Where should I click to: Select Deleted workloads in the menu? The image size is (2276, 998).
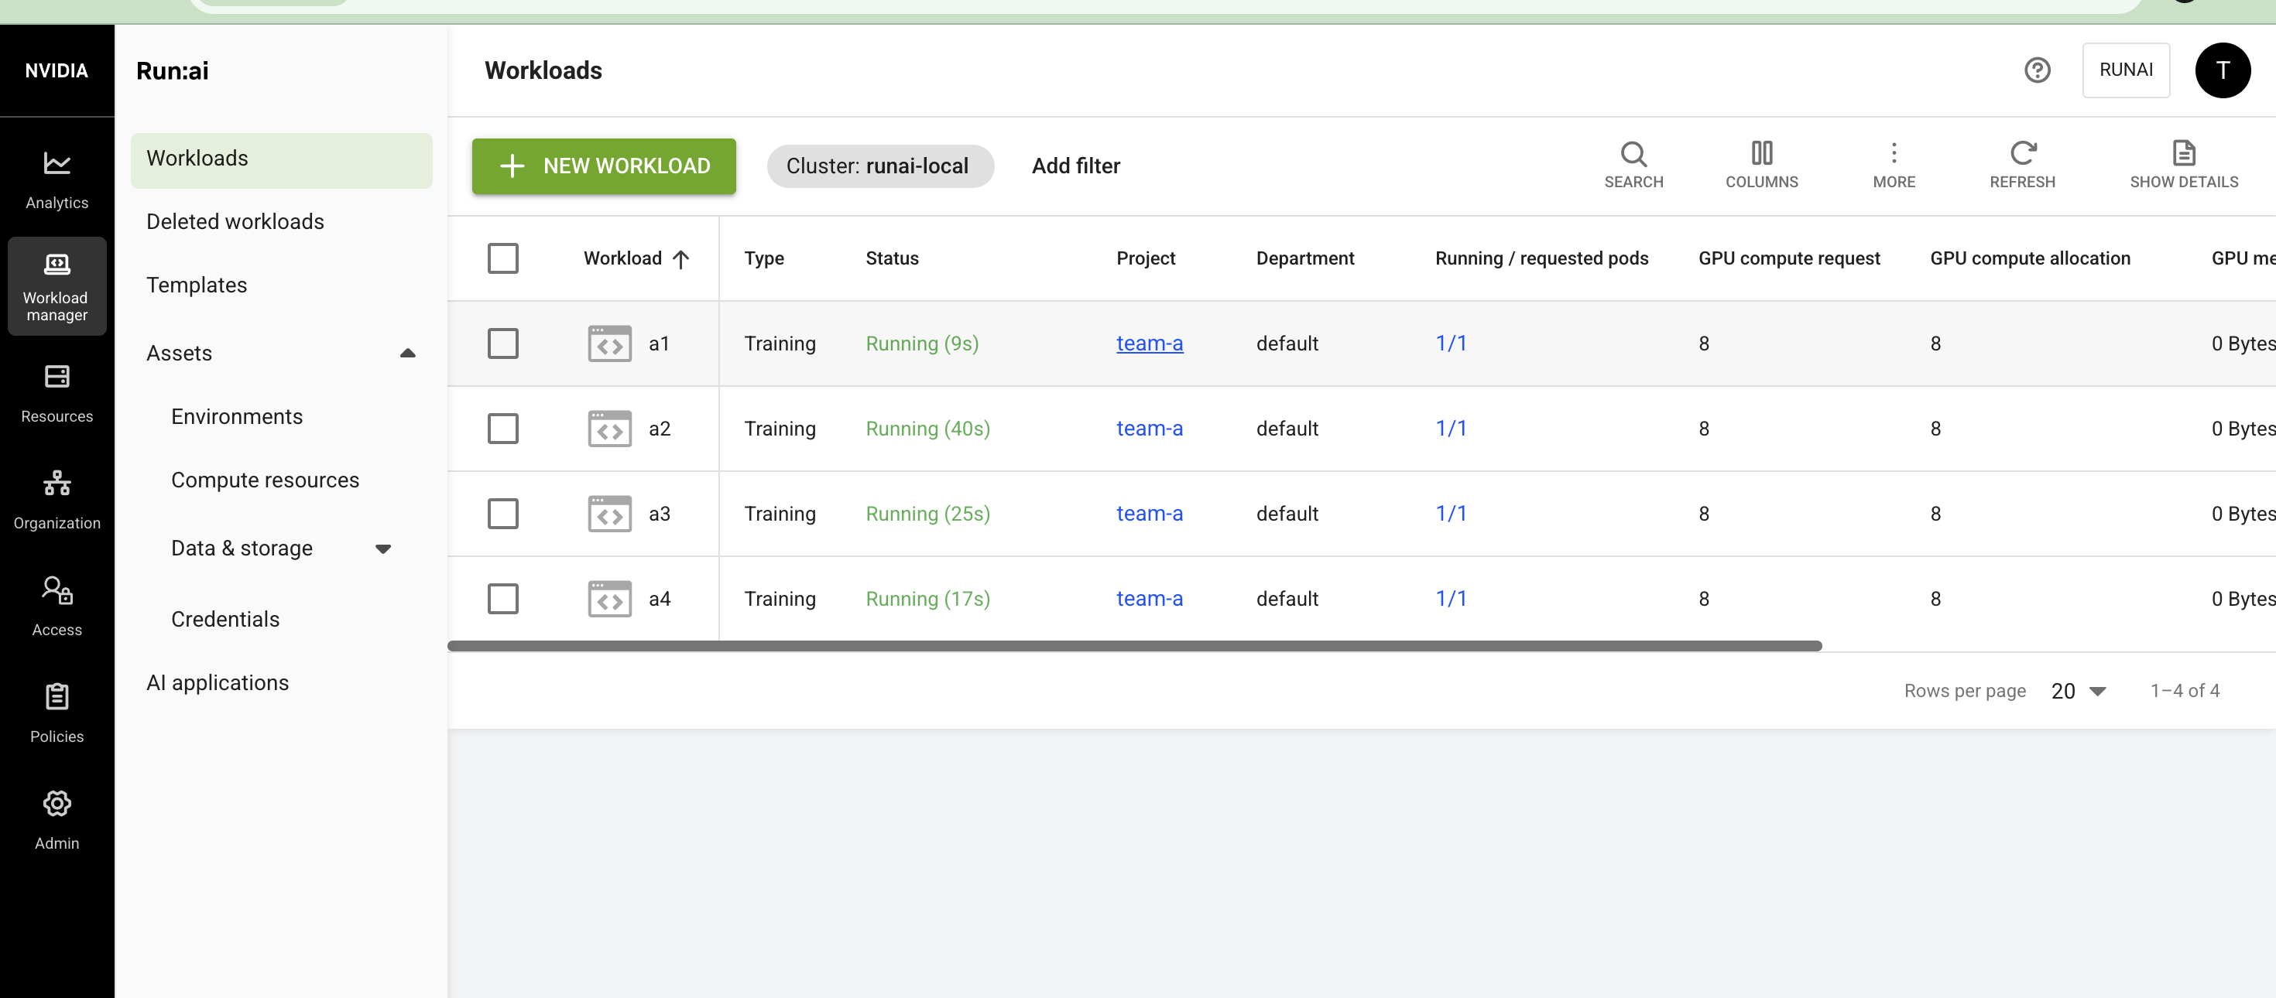pos(281,222)
